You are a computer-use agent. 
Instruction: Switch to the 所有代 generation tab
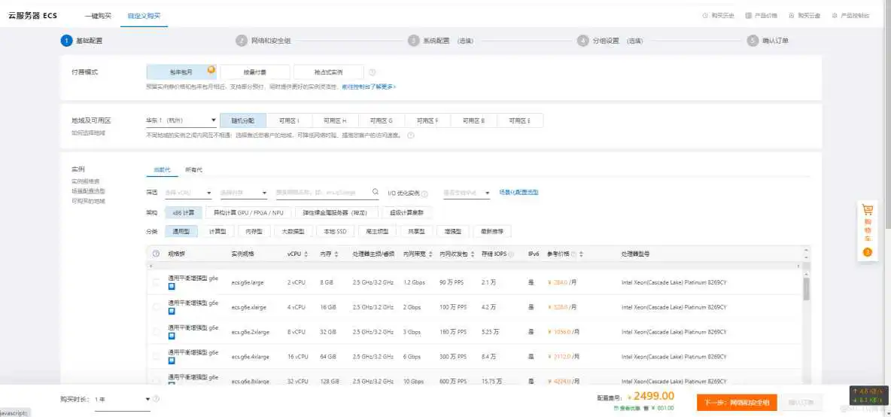tap(193, 170)
